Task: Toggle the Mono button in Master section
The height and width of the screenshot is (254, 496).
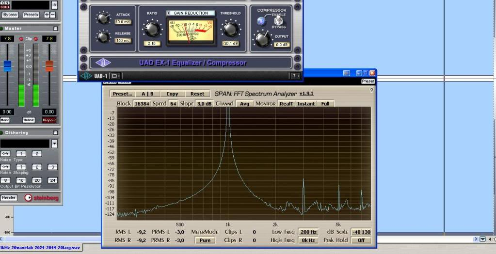Action: click(5, 120)
